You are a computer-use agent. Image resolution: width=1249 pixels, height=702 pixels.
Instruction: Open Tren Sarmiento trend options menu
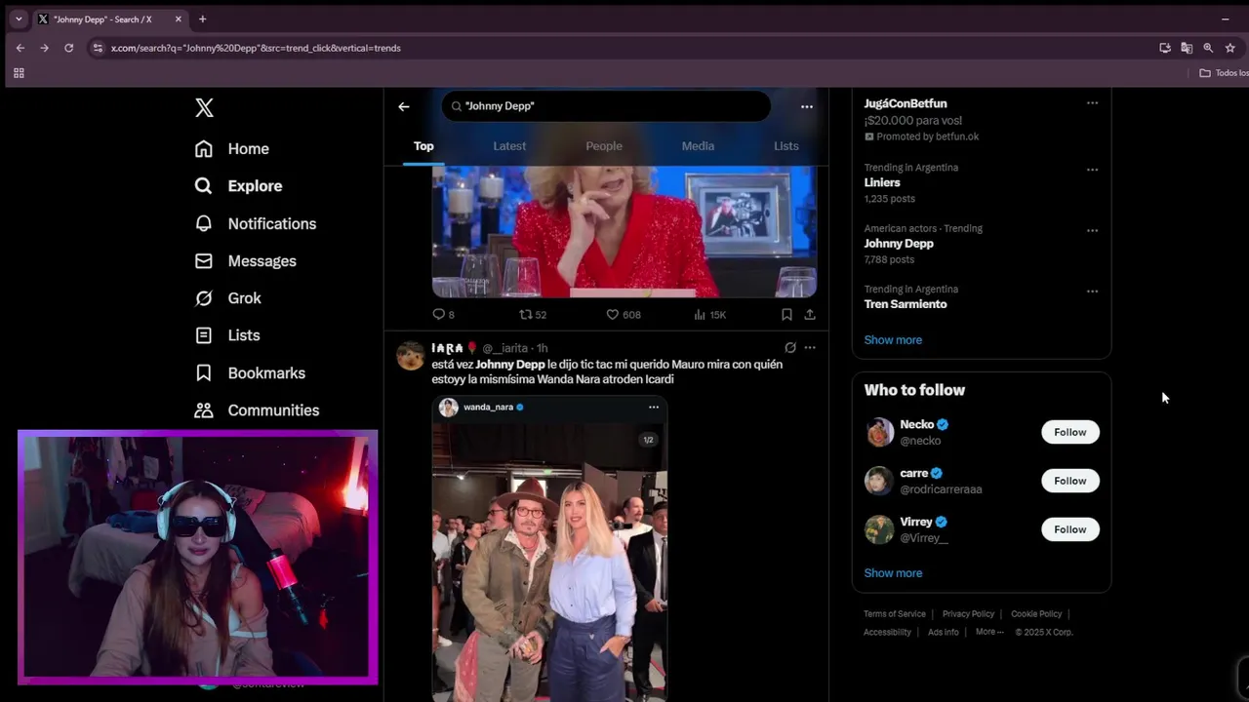click(x=1092, y=292)
